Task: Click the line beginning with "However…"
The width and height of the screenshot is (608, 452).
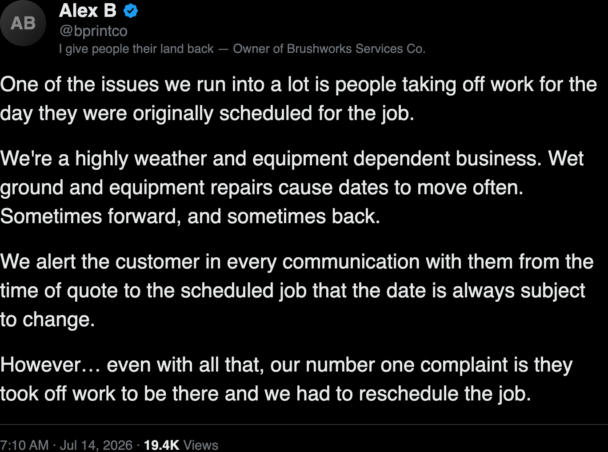Action: click(286, 365)
